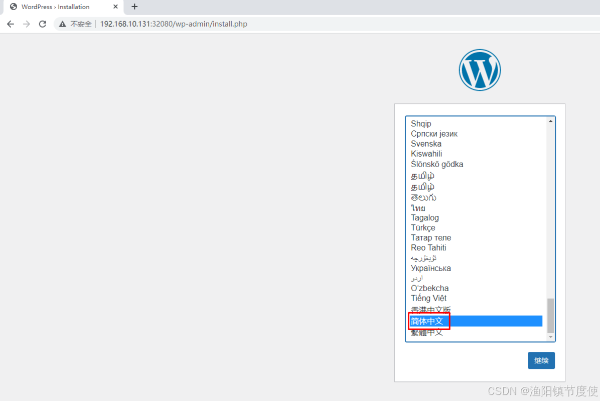Click the 不安全 security label
Image resolution: width=600 pixels, height=401 pixels.
[81, 24]
